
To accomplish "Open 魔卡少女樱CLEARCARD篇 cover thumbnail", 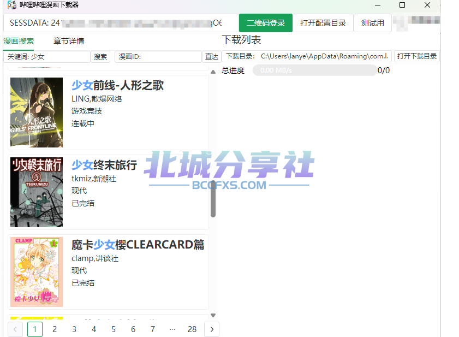I will 37,272.
